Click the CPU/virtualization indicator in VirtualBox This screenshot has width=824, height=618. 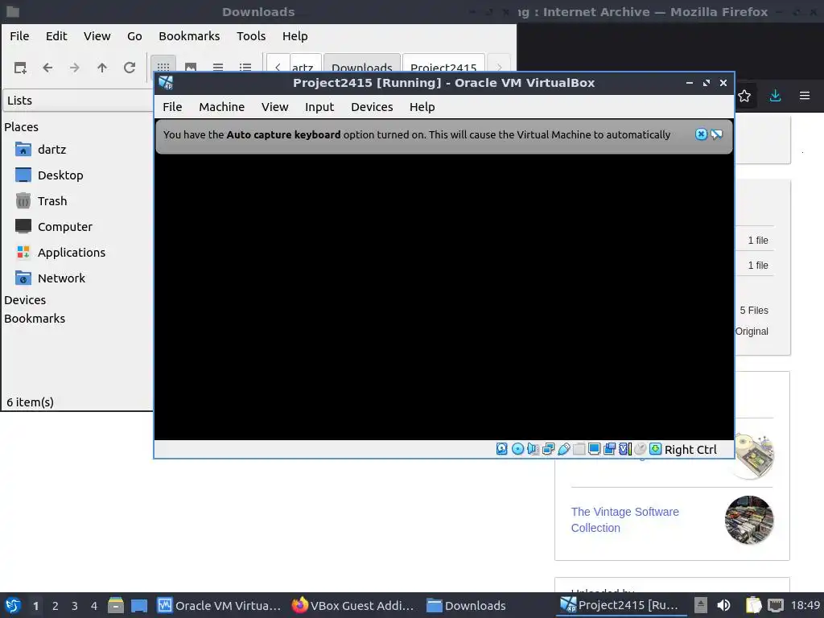(x=624, y=449)
